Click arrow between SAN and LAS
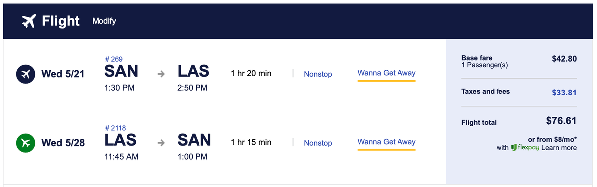Image resolution: width=597 pixels, height=187 pixels. click(161, 74)
